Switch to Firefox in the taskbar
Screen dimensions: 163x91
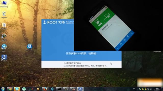coord(45,89)
